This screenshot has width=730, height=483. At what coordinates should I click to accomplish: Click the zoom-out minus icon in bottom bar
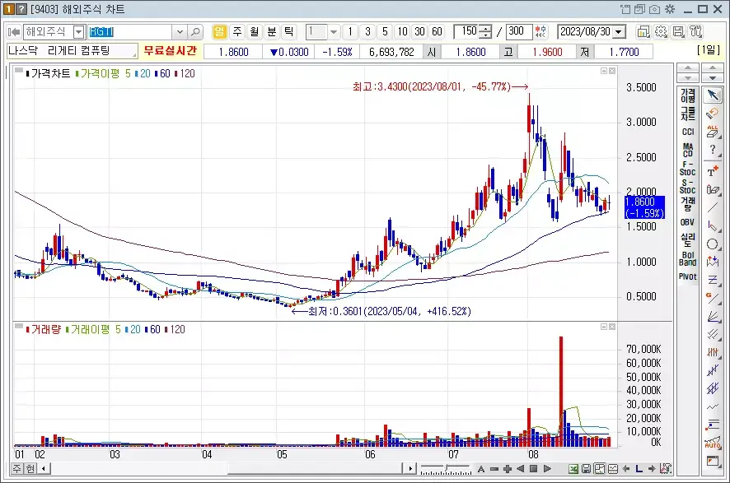pyautogui.click(x=494, y=468)
